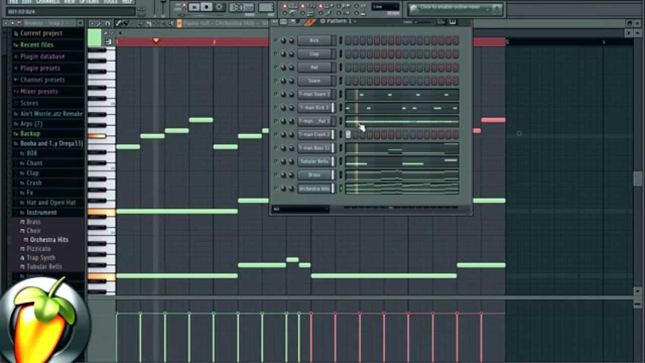Screen dimensions: 645x363
Task: Open the FILE menu
Action: [14, 2]
